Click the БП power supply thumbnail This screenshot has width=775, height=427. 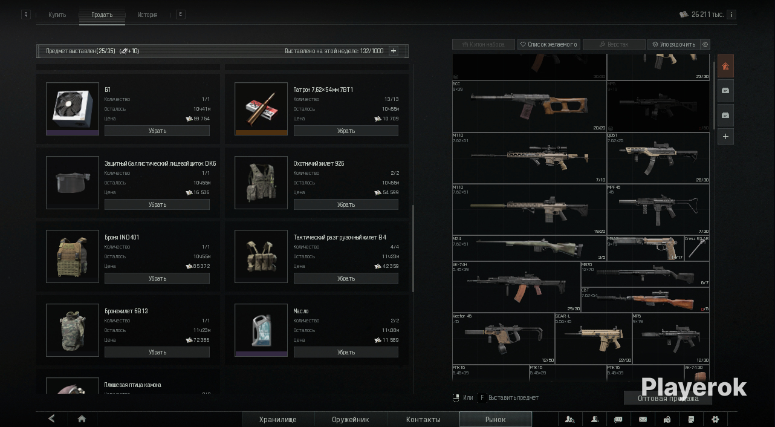tap(73, 109)
